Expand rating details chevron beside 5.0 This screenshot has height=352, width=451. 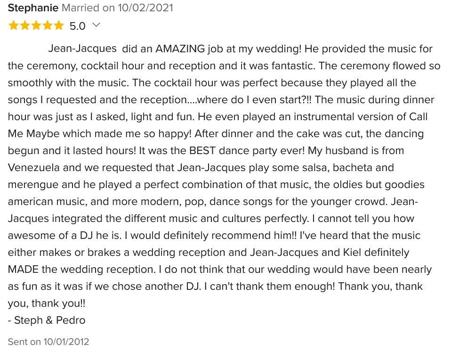point(97,25)
